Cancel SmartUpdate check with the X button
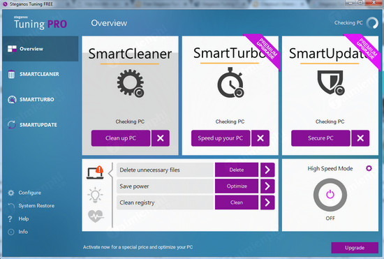This screenshot has height=259, width=384. pyautogui.click(x=360, y=138)
